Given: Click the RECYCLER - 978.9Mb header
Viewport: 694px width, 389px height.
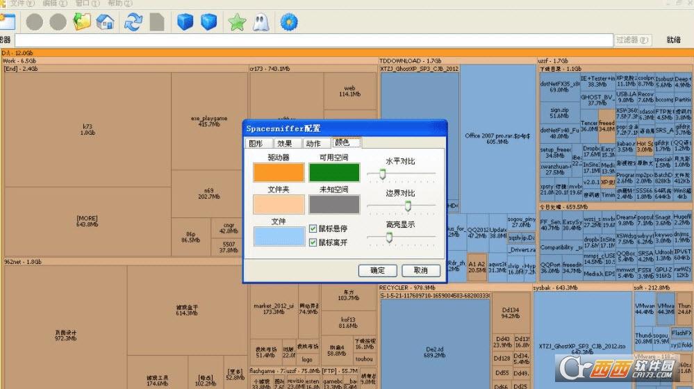Looking at the screenshot, I should pos(455,288).
